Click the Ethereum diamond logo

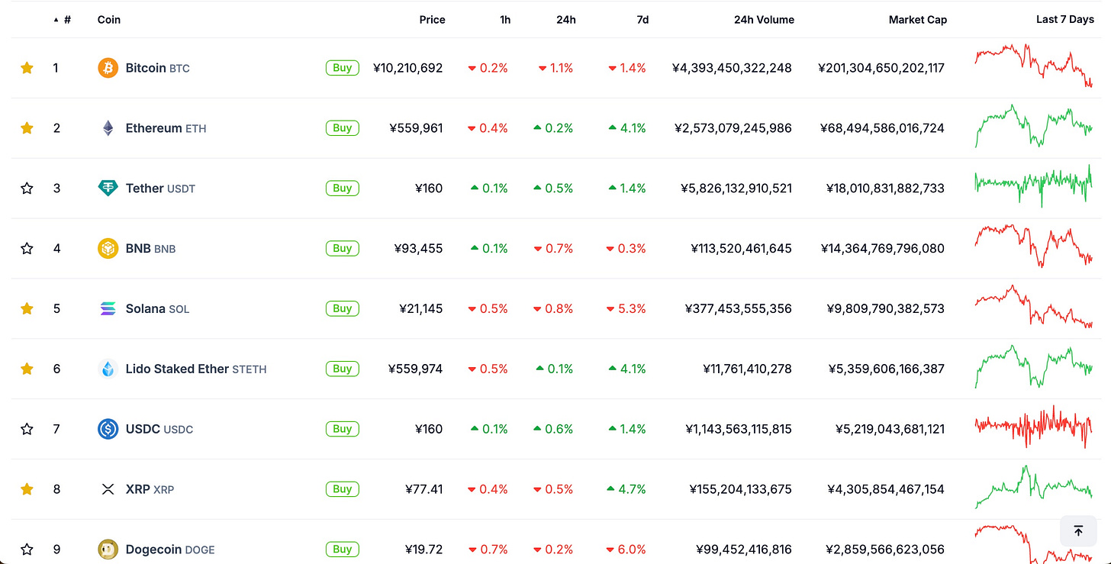click(108, 128)
